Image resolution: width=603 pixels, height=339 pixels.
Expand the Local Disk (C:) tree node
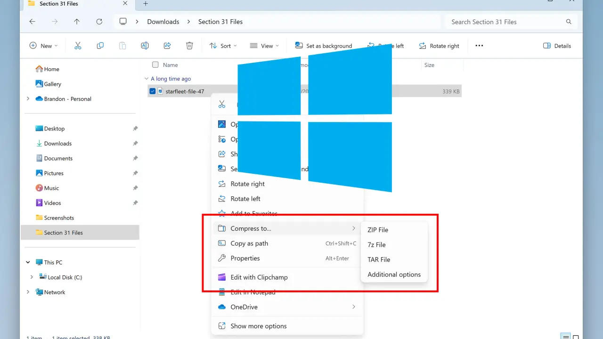(x=32, y=277)
